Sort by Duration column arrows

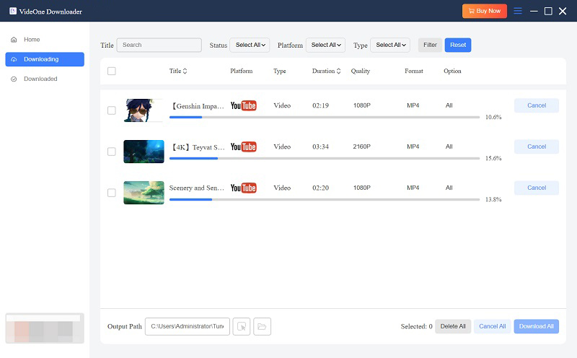click(x=339, y=71)
